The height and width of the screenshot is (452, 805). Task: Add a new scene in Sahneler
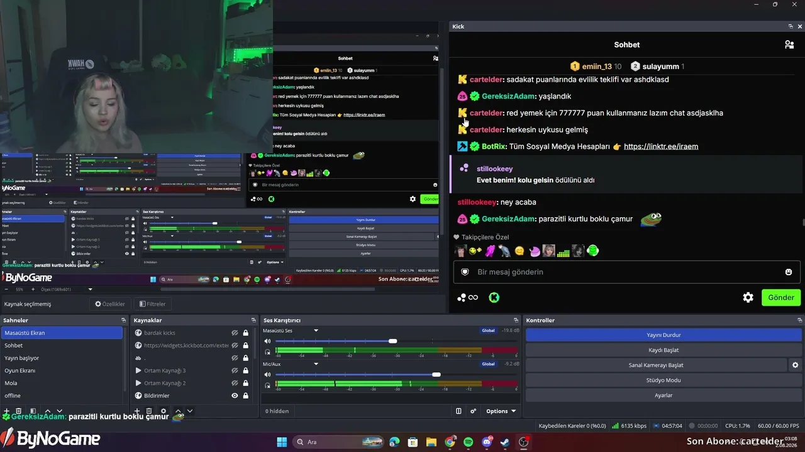point(6,411)
